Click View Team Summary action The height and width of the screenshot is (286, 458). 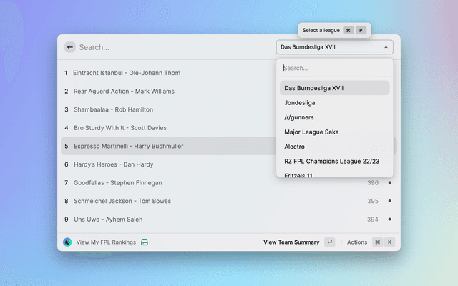[291, 242]
